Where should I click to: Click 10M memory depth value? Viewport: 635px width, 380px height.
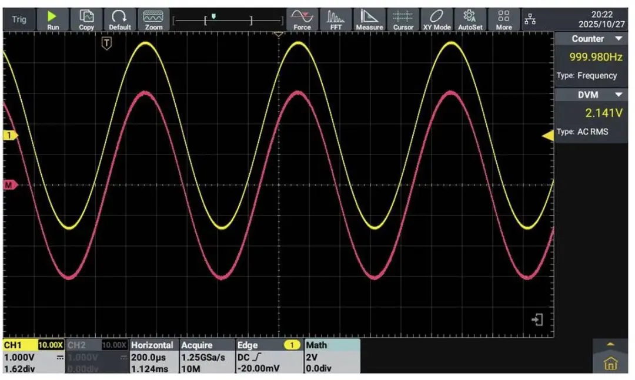tap(190, 369)
